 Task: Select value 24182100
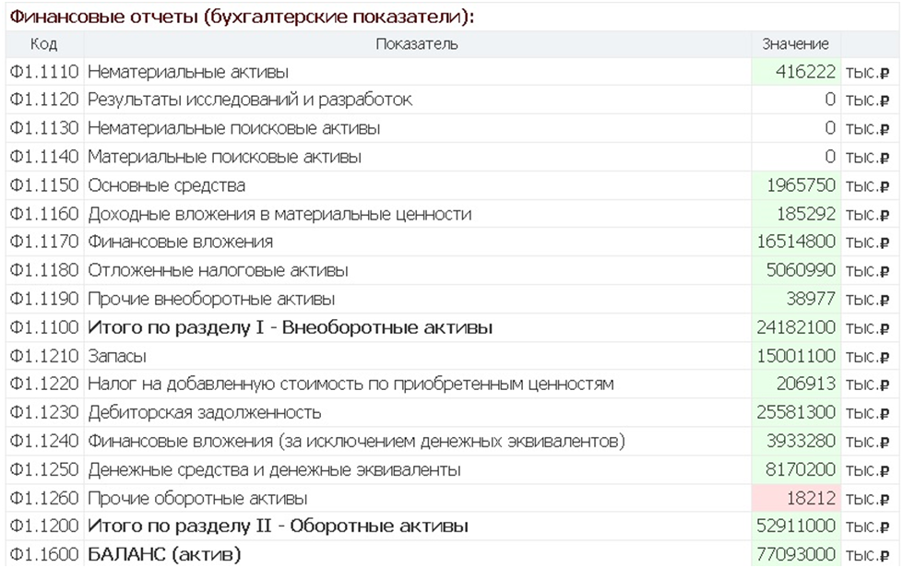pos(796,327)
